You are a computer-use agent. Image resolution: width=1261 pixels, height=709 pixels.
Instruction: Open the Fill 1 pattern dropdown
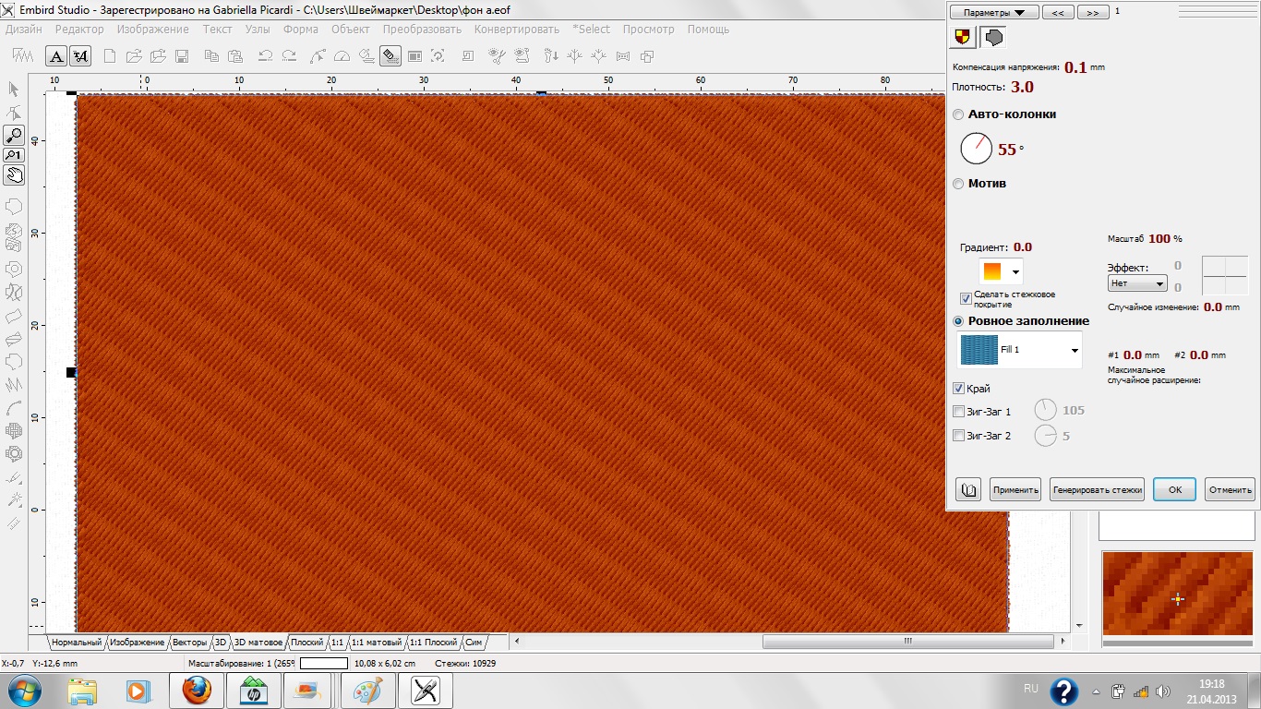(1075, 351)
